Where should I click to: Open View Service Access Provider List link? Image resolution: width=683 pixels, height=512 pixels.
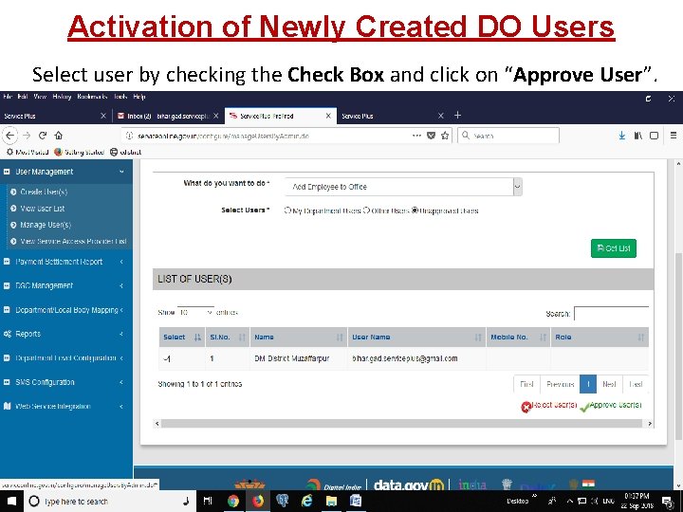point(73,241)
